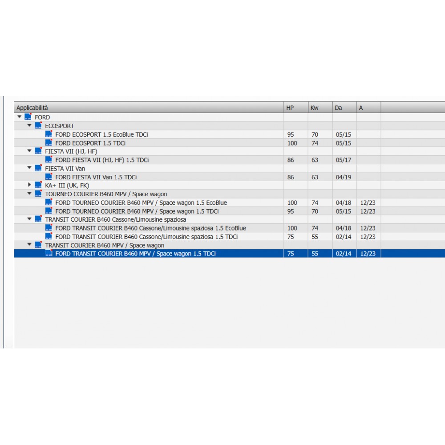Click icon of FORD FIESTA VII Van 1.5 TDCi

coord(49,177)
